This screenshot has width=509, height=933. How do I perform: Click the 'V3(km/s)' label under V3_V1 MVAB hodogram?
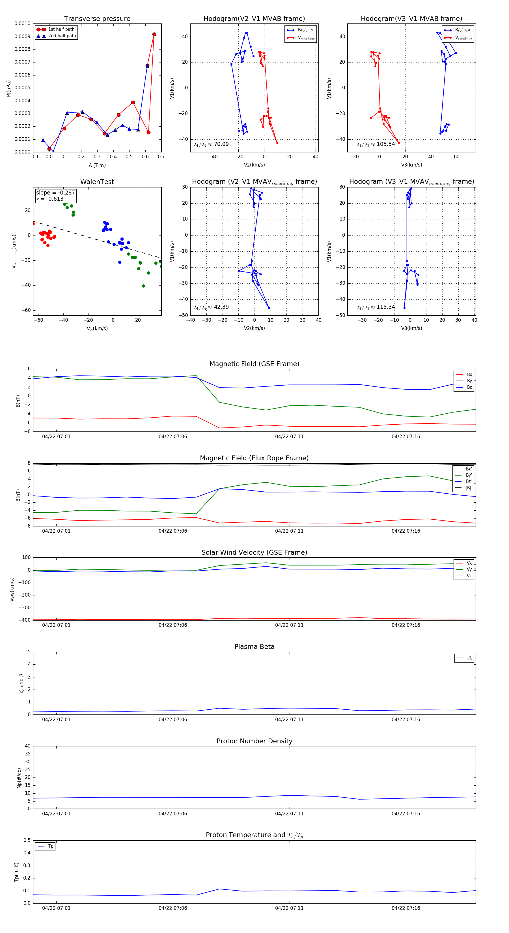(411, 165)
